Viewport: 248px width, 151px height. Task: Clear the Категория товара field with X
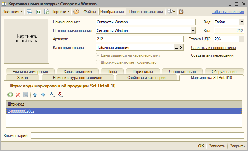pyautogui.click(x=181, y=48)
